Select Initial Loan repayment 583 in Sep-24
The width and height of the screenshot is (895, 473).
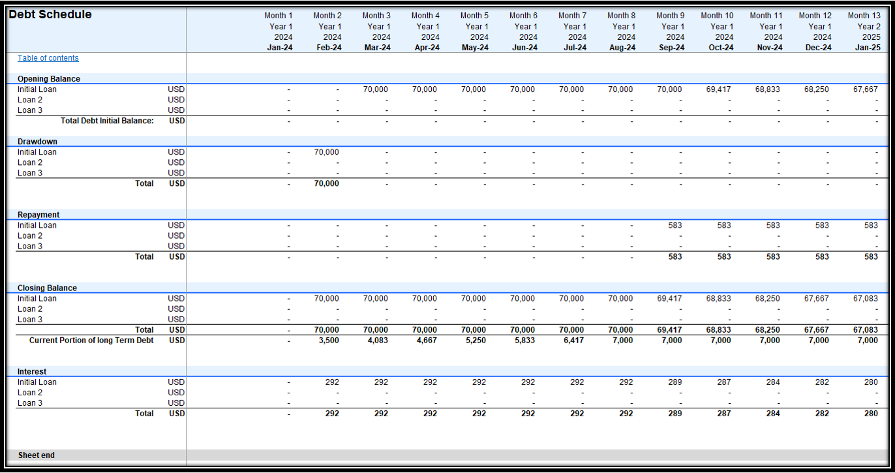click(675, 225)
